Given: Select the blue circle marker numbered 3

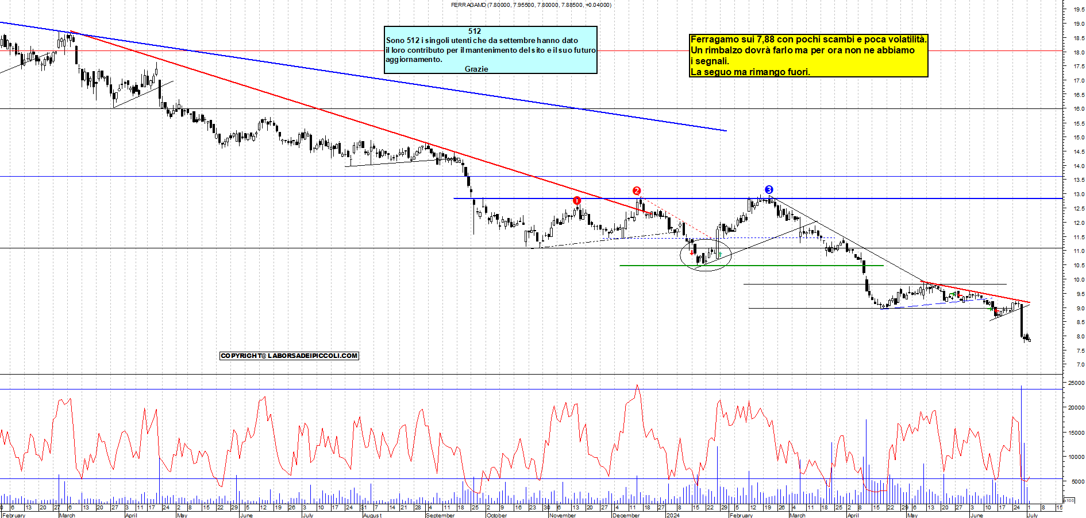Looking at the screenshot, I should tap(769, 189).
